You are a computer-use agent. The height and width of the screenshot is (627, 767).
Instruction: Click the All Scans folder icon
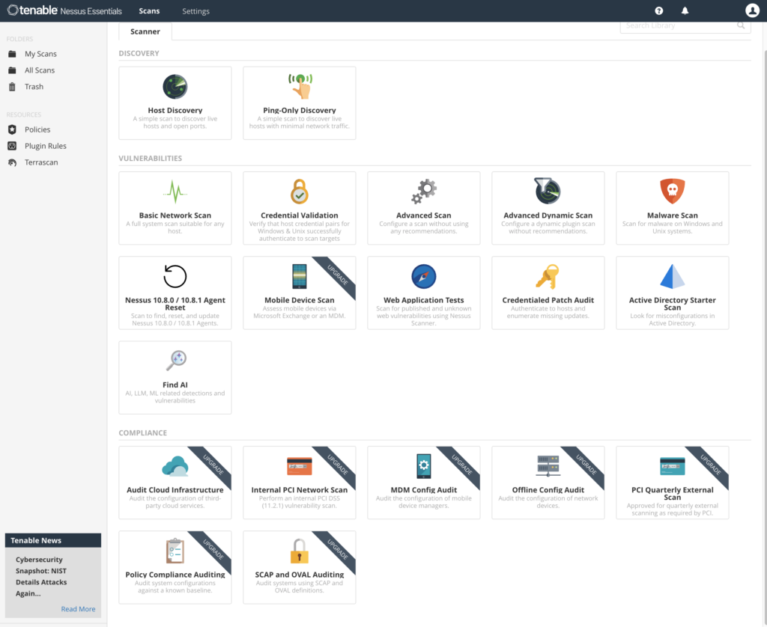(x=12, y=70)
